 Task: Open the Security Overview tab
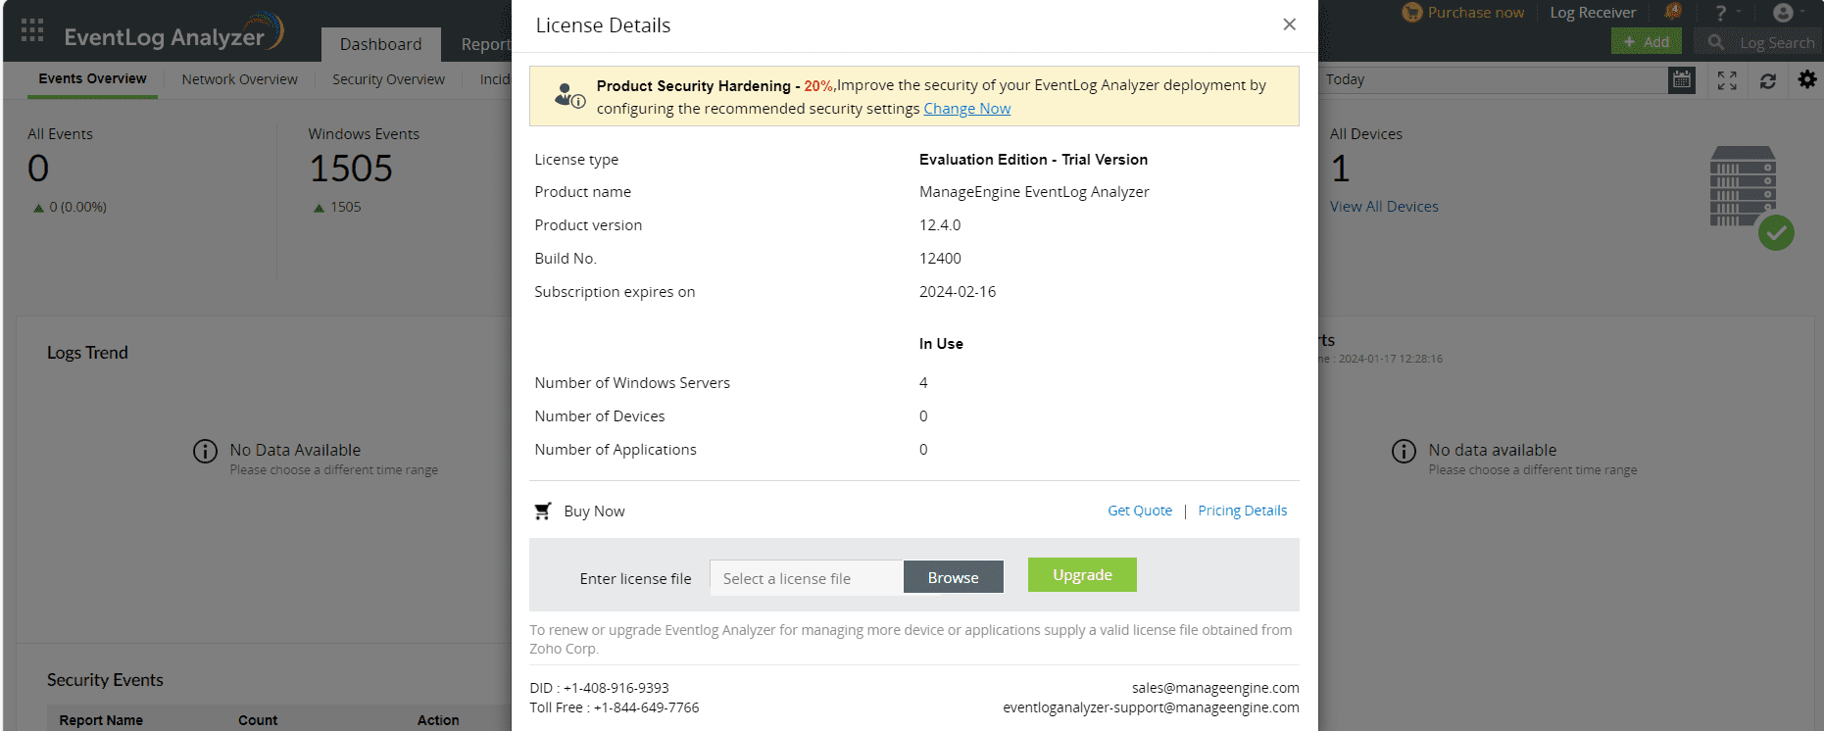pyautogui.click(x=388, y=80)
